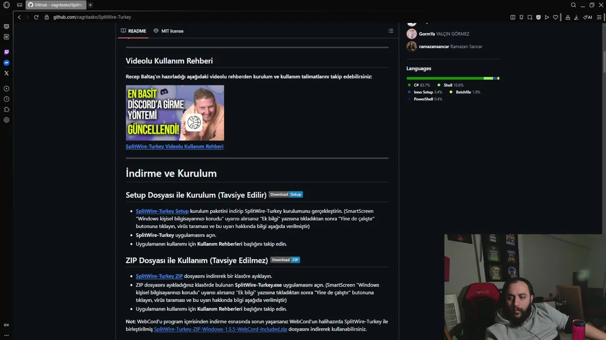Image resolution: width=606 pixels, height=340 pixels.
Task: Select the Shell 10.6% language entry
Action: tap(450, 85)
